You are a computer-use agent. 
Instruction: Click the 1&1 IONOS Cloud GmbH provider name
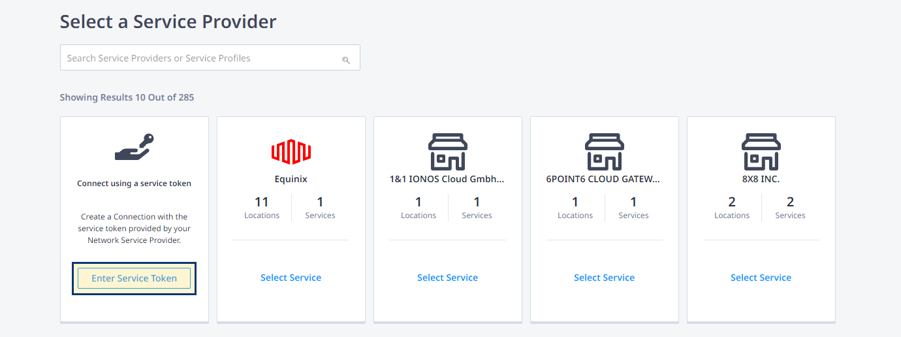point(448,179)
